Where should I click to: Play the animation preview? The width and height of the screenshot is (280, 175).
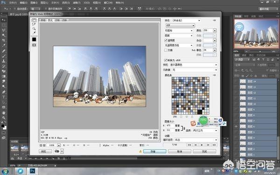(x=202, y=145)
